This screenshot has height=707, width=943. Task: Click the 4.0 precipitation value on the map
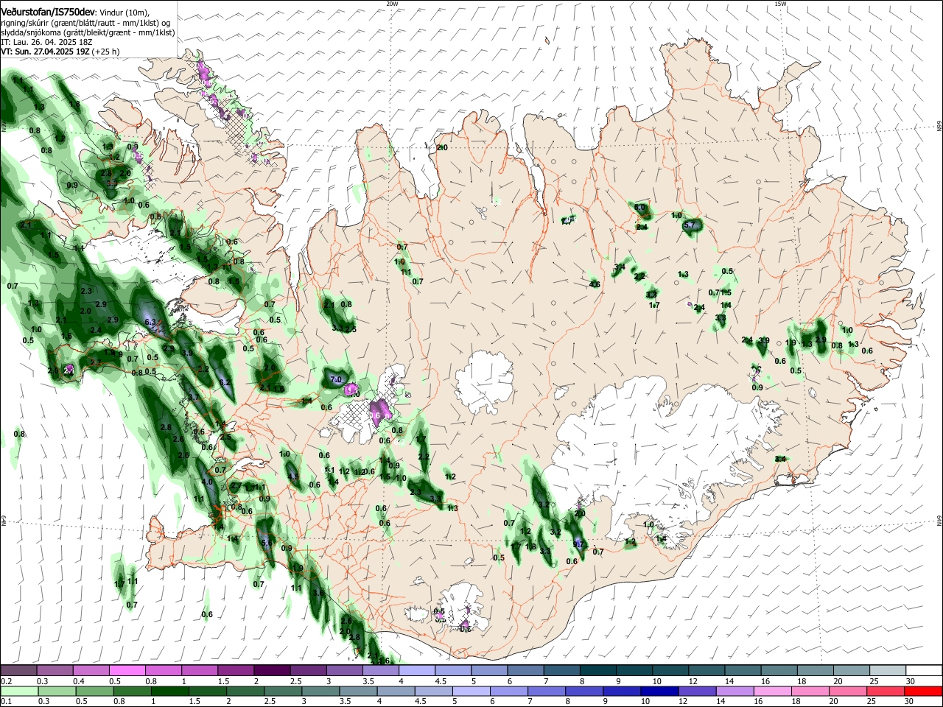[x=207, y=482]
